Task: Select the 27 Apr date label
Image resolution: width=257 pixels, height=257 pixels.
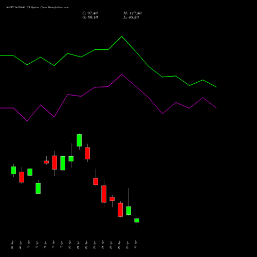Action: click(111, 245)
